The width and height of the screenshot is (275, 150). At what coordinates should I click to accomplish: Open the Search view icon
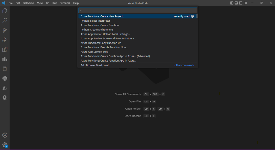tap(5, 20)
